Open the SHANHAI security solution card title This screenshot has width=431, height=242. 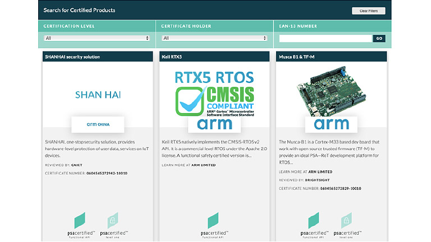click(x=72, y=57)
